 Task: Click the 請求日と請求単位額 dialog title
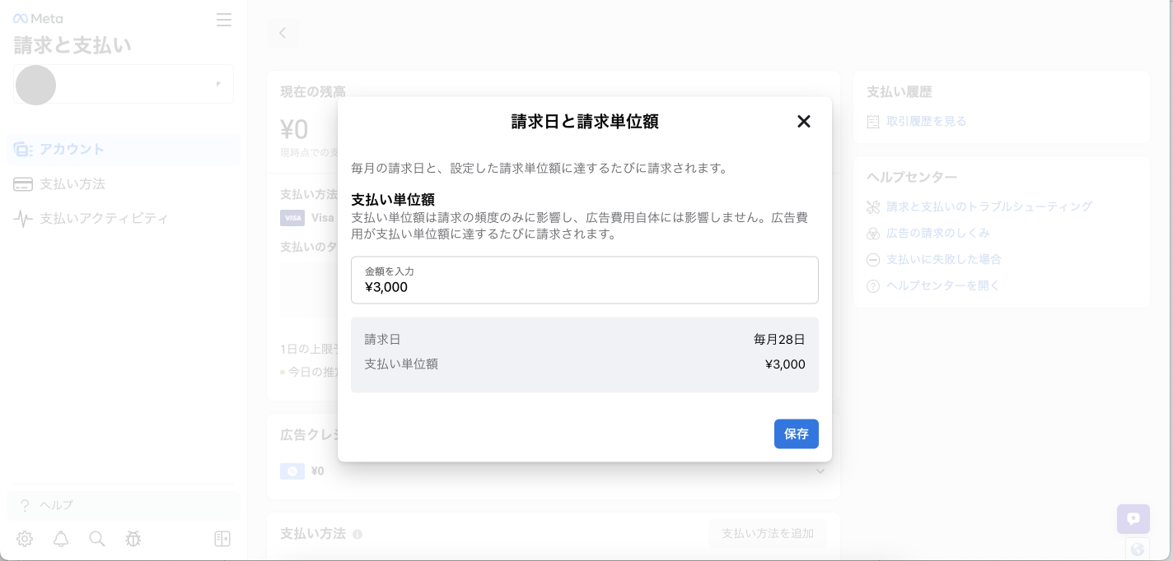[585, 122]
